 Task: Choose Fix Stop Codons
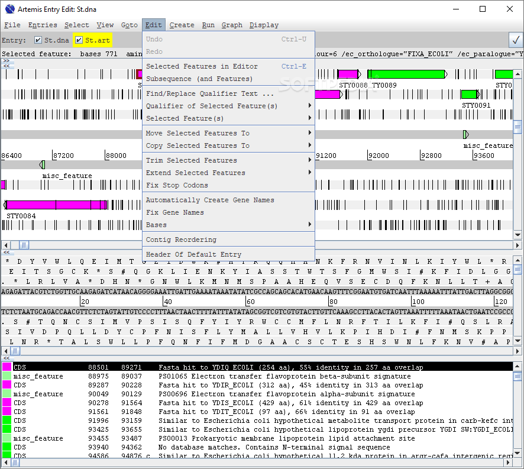point(228,185)
